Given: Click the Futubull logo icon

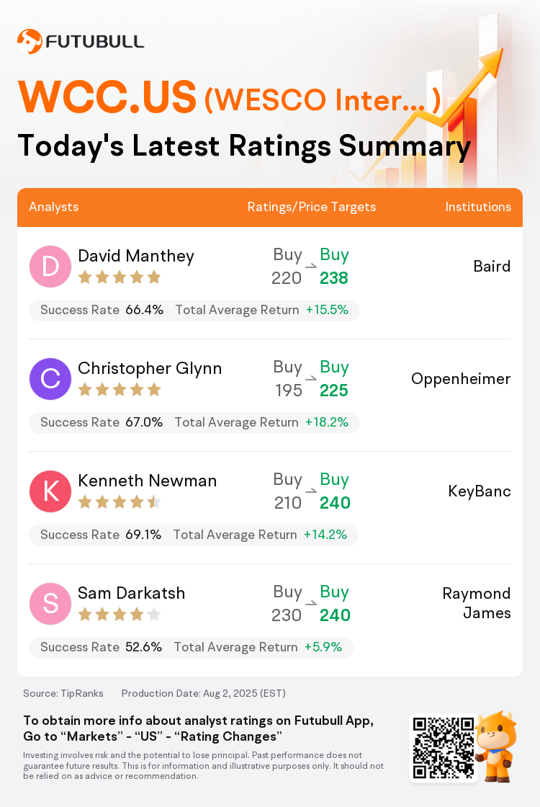Looking at the screenshot, I should coord(30,41).
